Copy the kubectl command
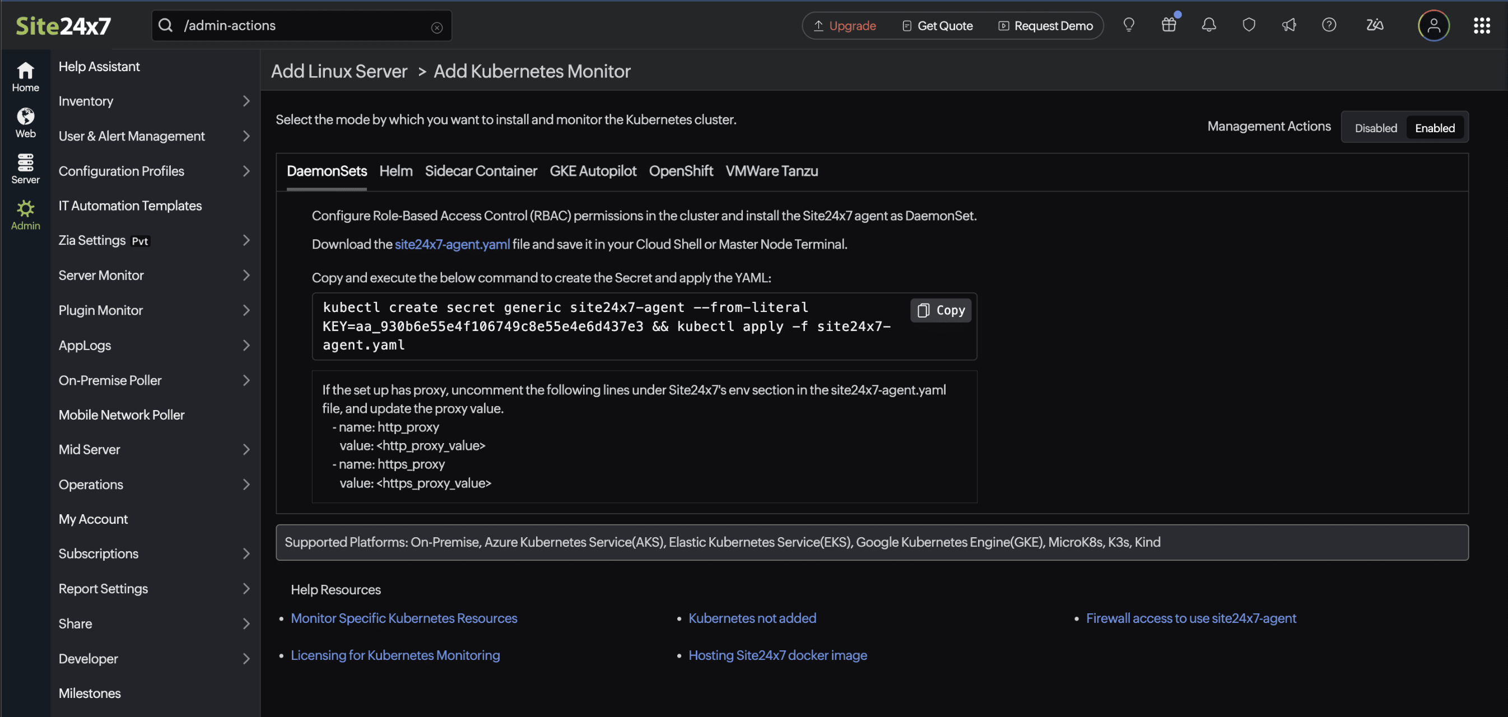1508x717 pixels. pos(941,310)
